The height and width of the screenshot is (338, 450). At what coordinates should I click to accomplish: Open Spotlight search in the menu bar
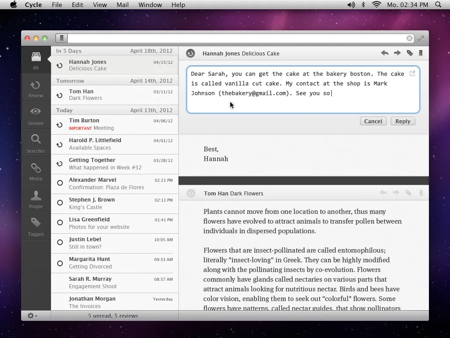click(x=438, y=5)
